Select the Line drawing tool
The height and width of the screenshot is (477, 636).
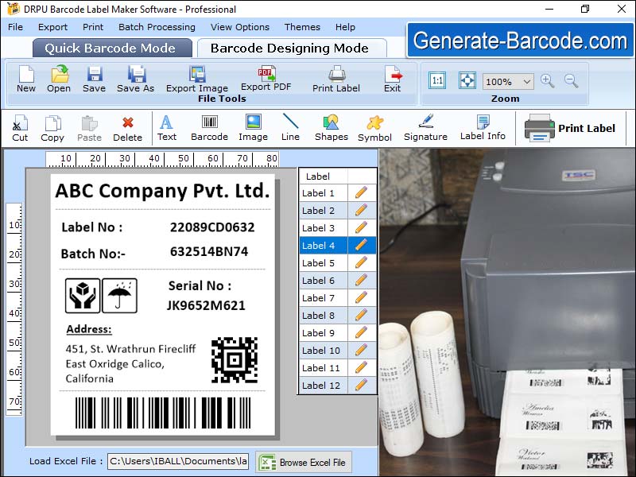pos(290,127)
